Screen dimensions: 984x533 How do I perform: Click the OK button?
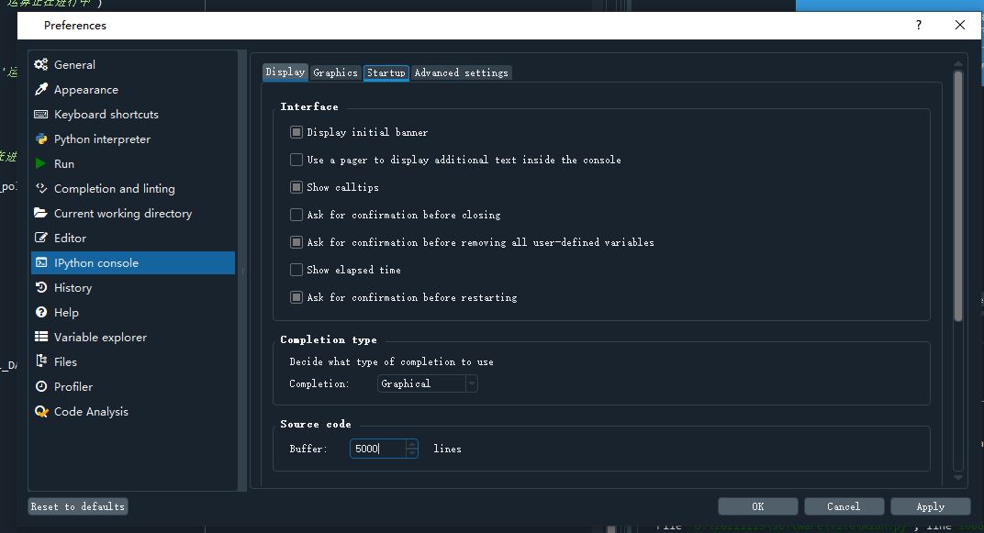click(x=758, y=506)
